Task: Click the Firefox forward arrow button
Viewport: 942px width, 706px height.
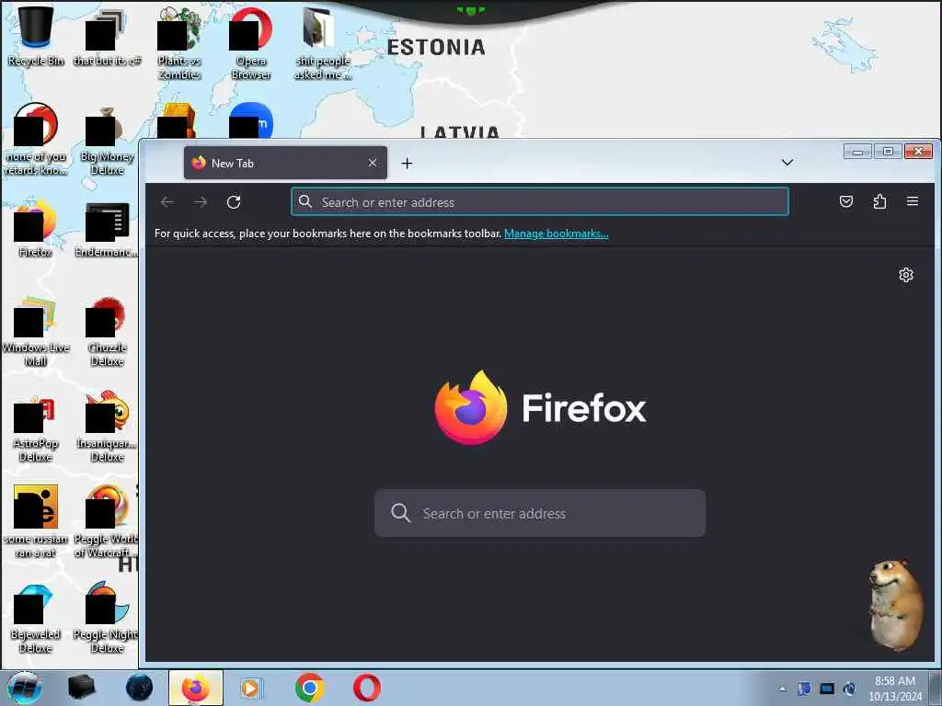Action: tap(201, 202)
